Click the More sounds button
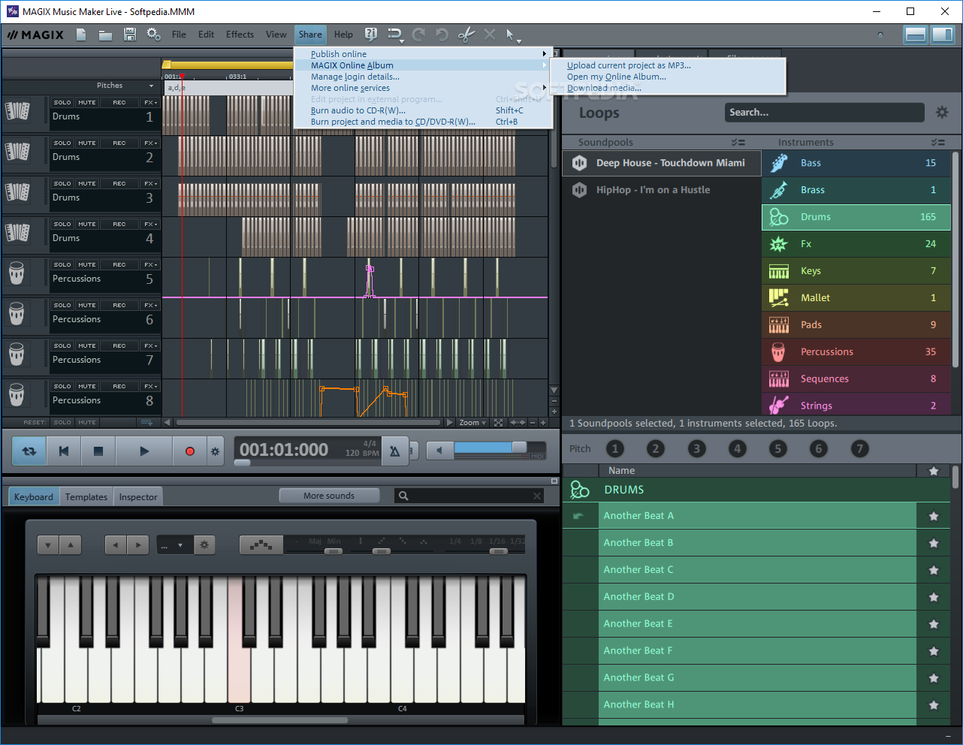This screenshot has width=963, height=745. pyautogui.click(x=329, y=496)
